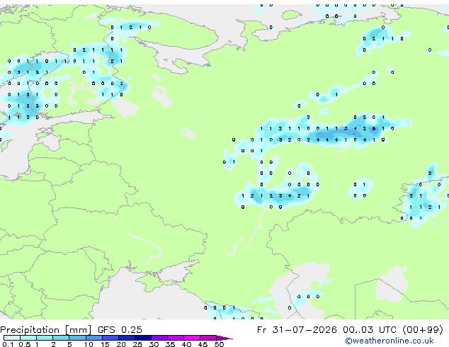Pick the 40–45 mm magenta legend swatch
This screenshot has height=347, width=449.
point(192,338)
